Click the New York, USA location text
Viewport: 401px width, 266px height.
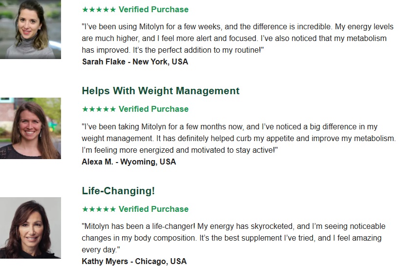point(160,61)
